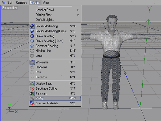Open the View menu
The width and height of the screenshot is (161, 121).
pyautogui.click(x=46, y=2)
